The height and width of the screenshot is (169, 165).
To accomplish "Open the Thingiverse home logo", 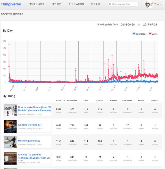I will 11,4.
